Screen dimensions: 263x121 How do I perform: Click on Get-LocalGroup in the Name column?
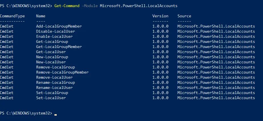52,41
